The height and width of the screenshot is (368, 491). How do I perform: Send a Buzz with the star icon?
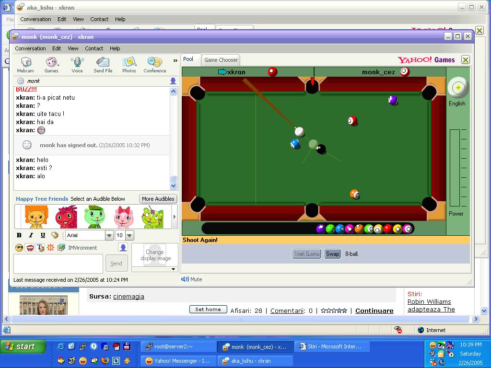[x=50, y=248]
